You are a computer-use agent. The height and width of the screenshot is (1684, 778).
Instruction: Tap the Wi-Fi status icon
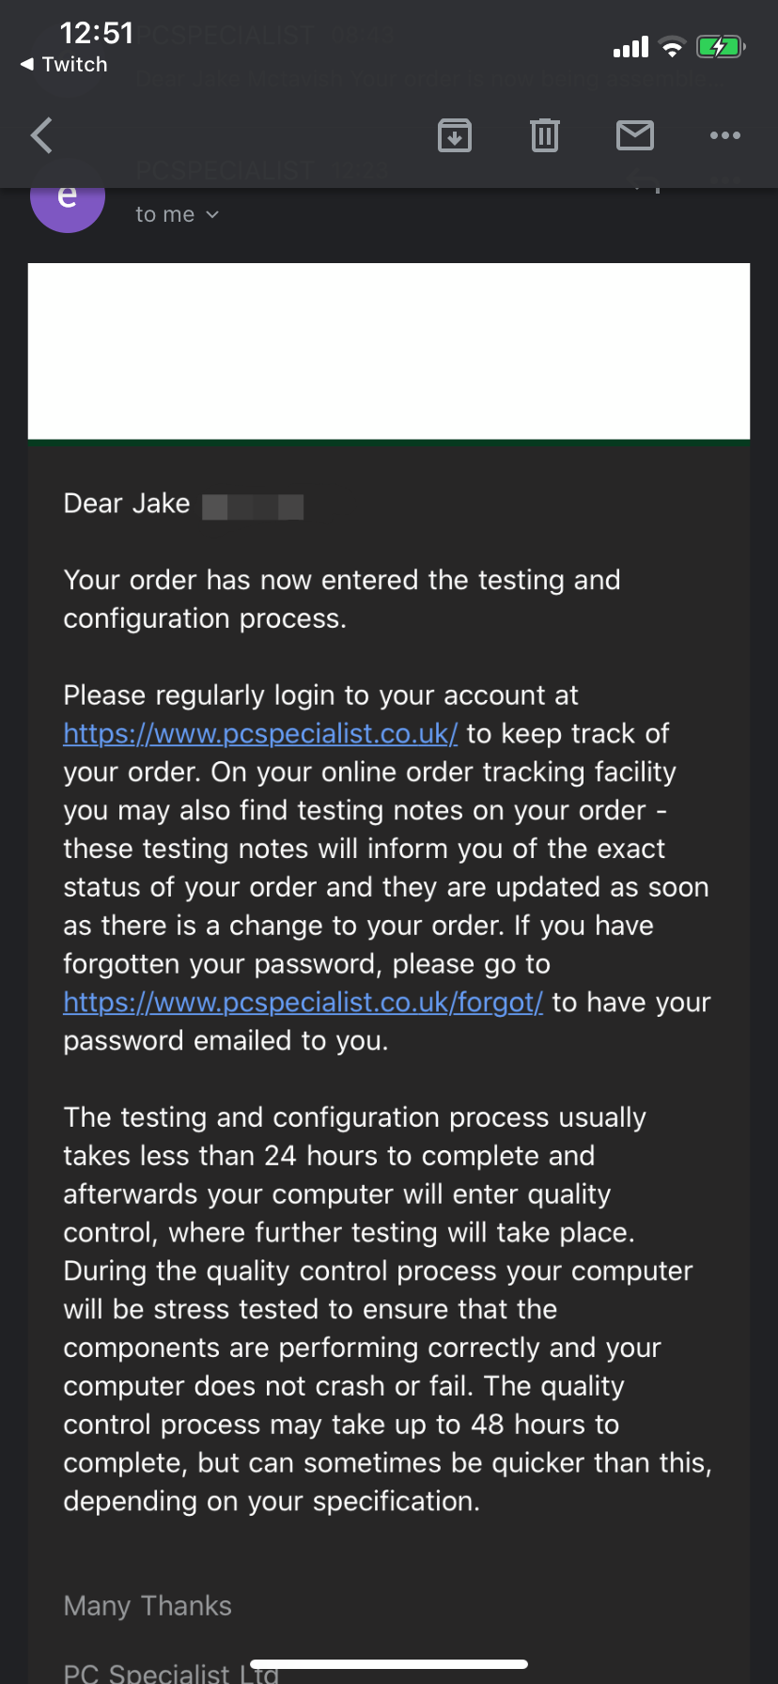672,46
